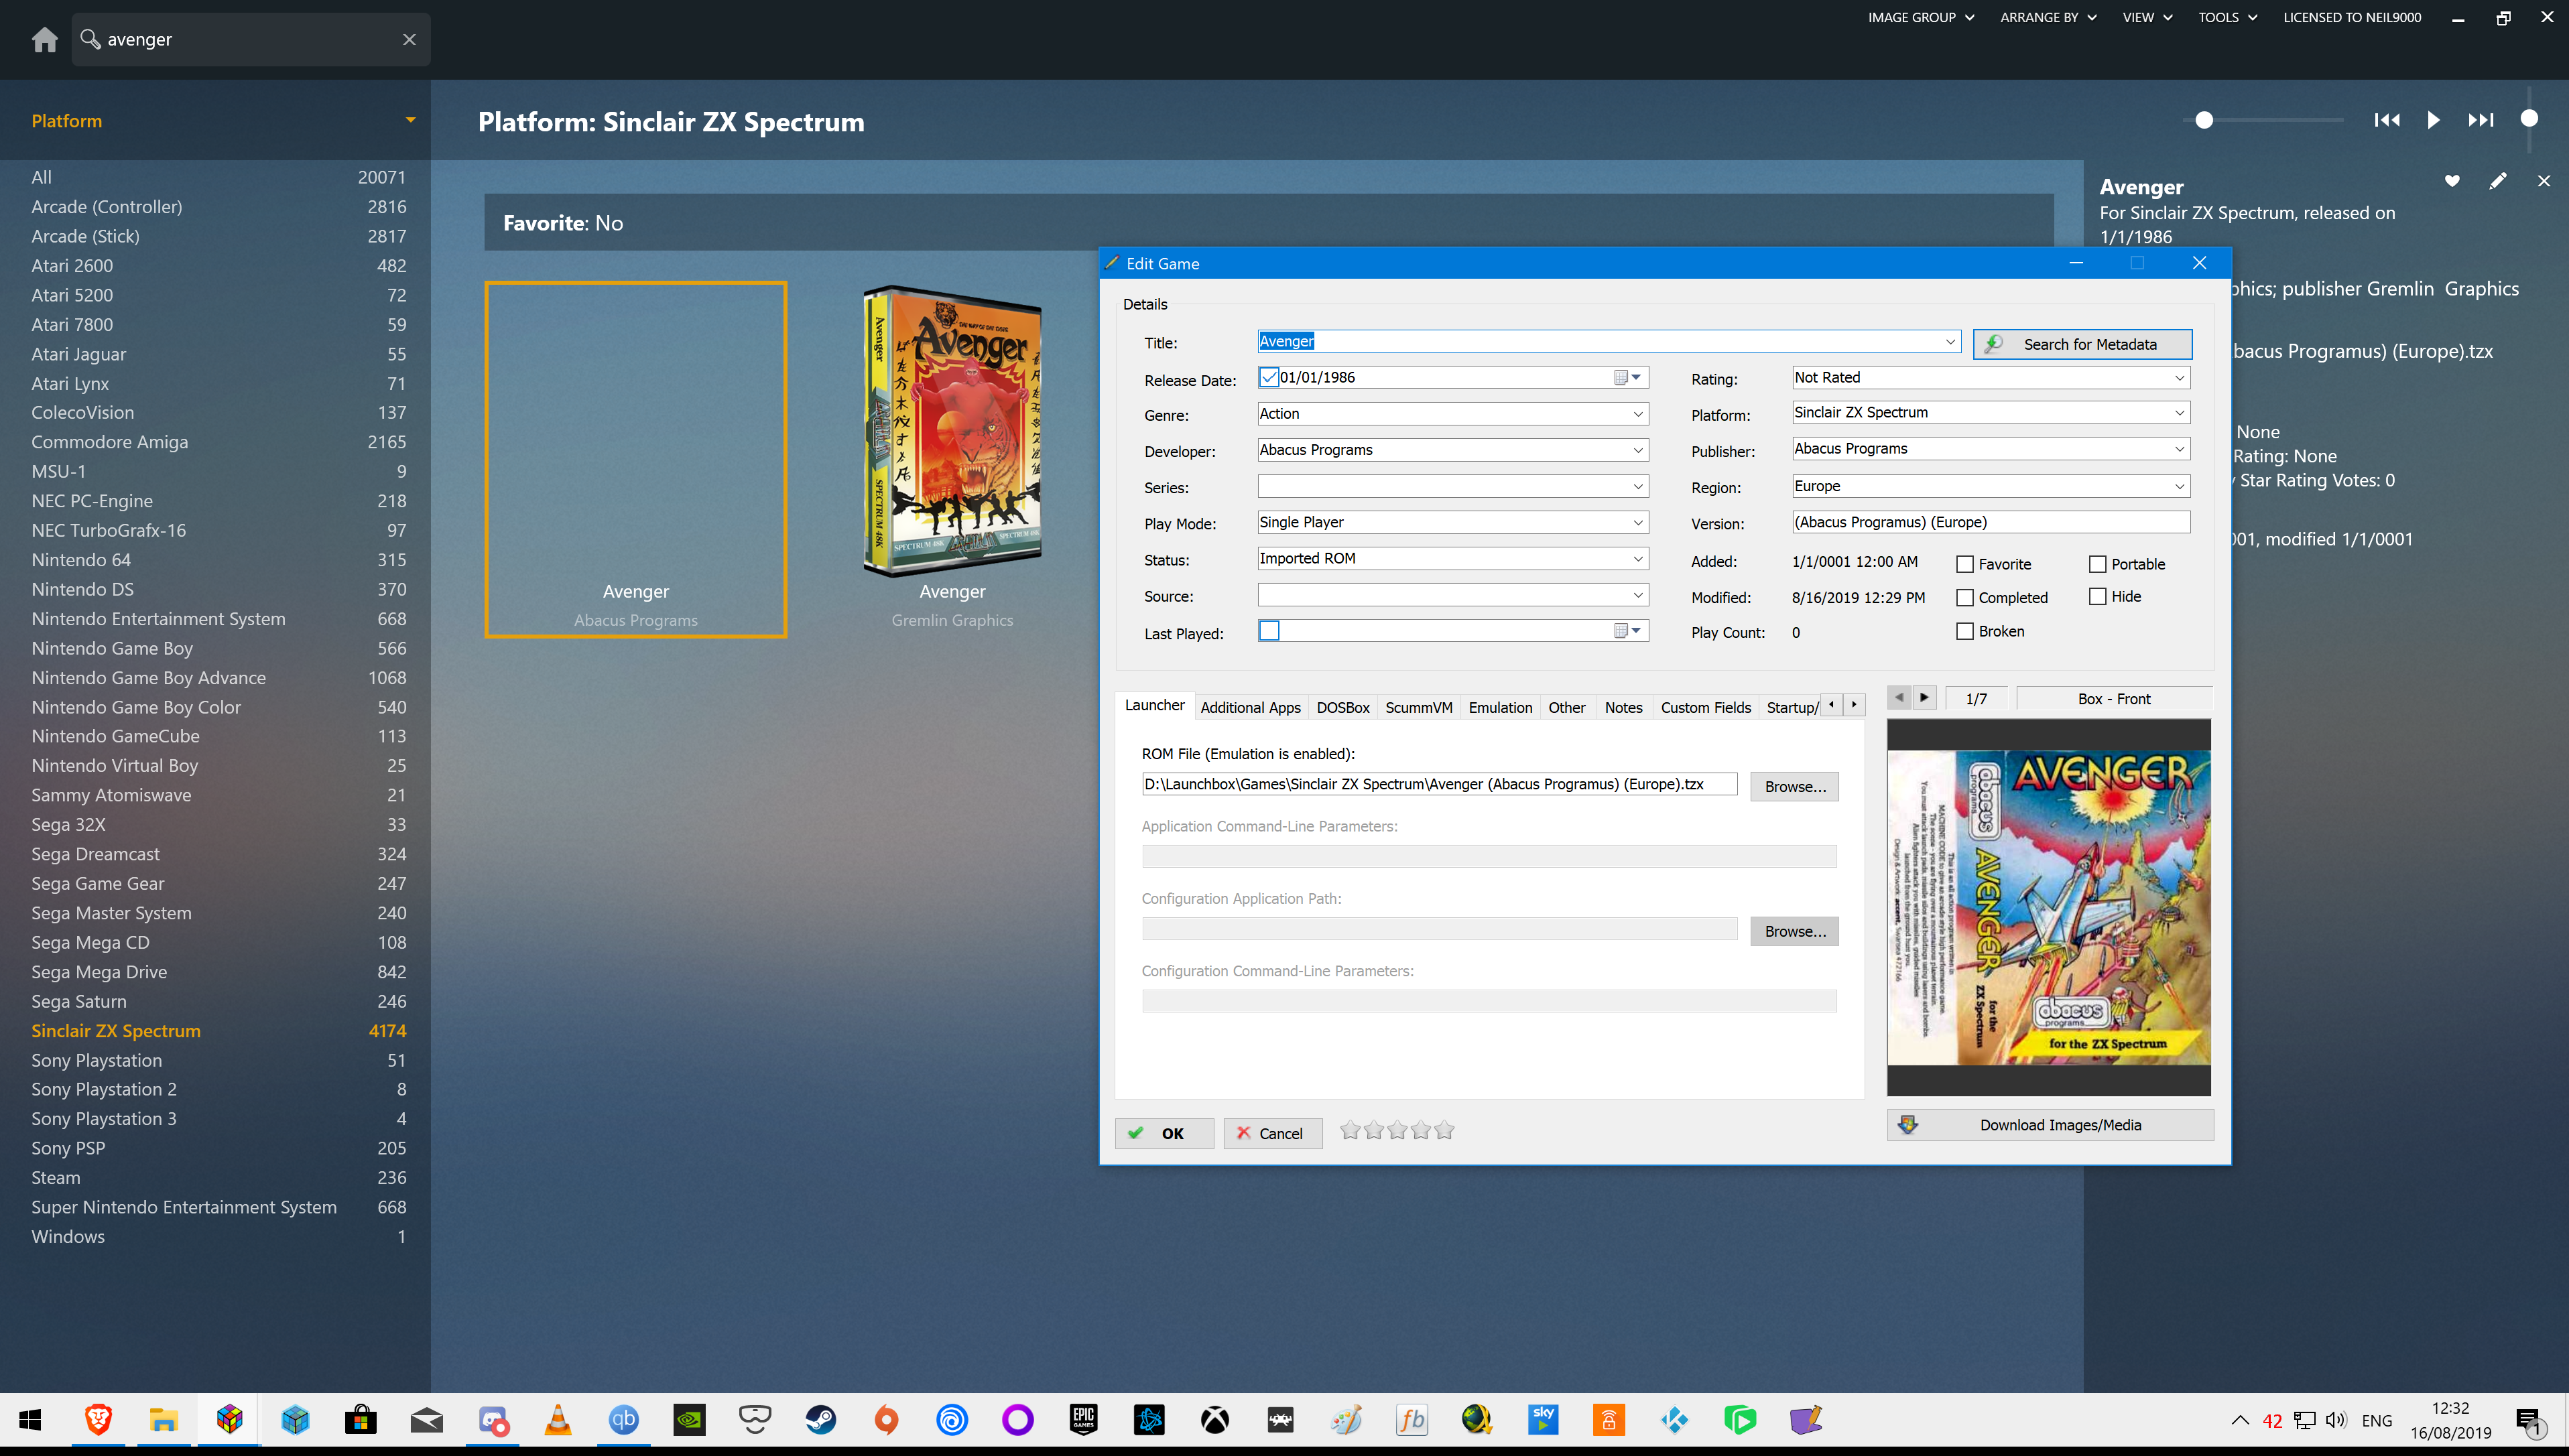Clear the avenger search text
Image resolution: width=2569 pixels, height=1456 pixels.
click(409, 39)
